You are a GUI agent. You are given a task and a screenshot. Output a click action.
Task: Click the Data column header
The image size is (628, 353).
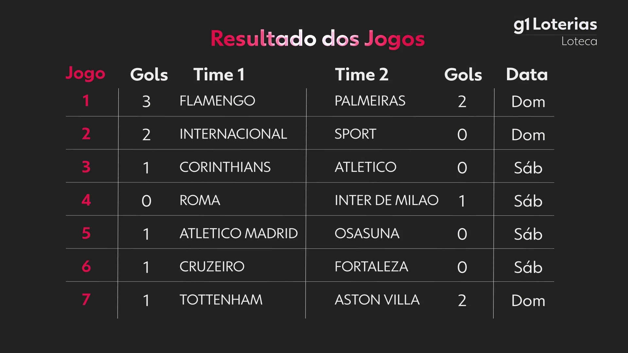(527, 75)
